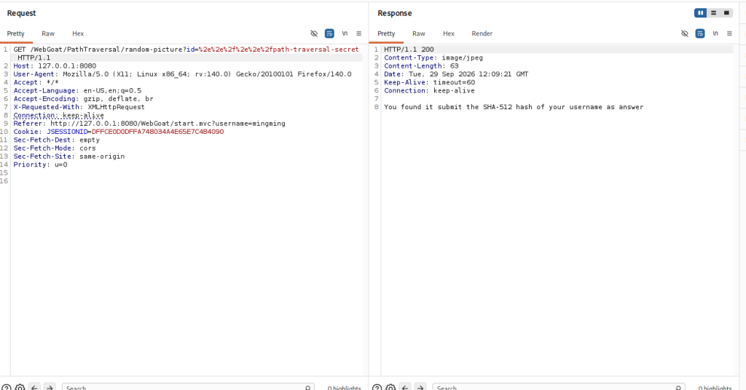Open Request panel options menu
This screenshot has width=746, height=390.
click(x=358, y=33)
